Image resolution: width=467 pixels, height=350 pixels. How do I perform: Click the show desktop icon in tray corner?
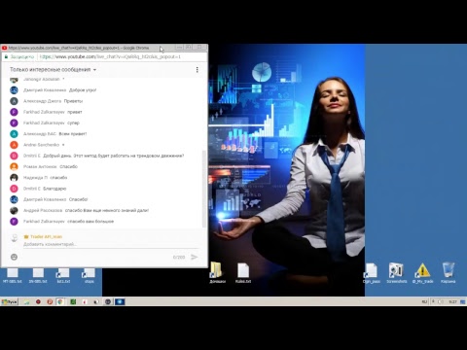coord(463,301)
